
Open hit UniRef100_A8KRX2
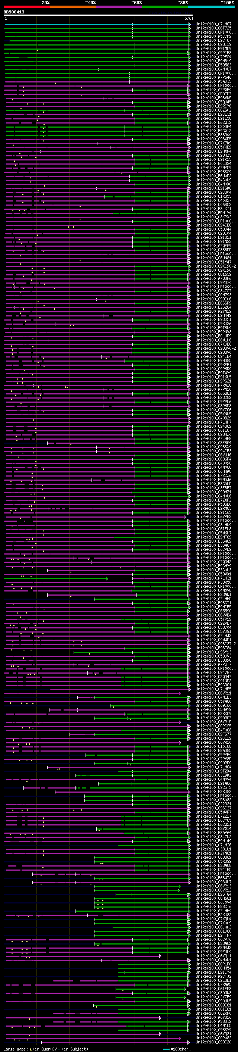(x=213, y=217)
